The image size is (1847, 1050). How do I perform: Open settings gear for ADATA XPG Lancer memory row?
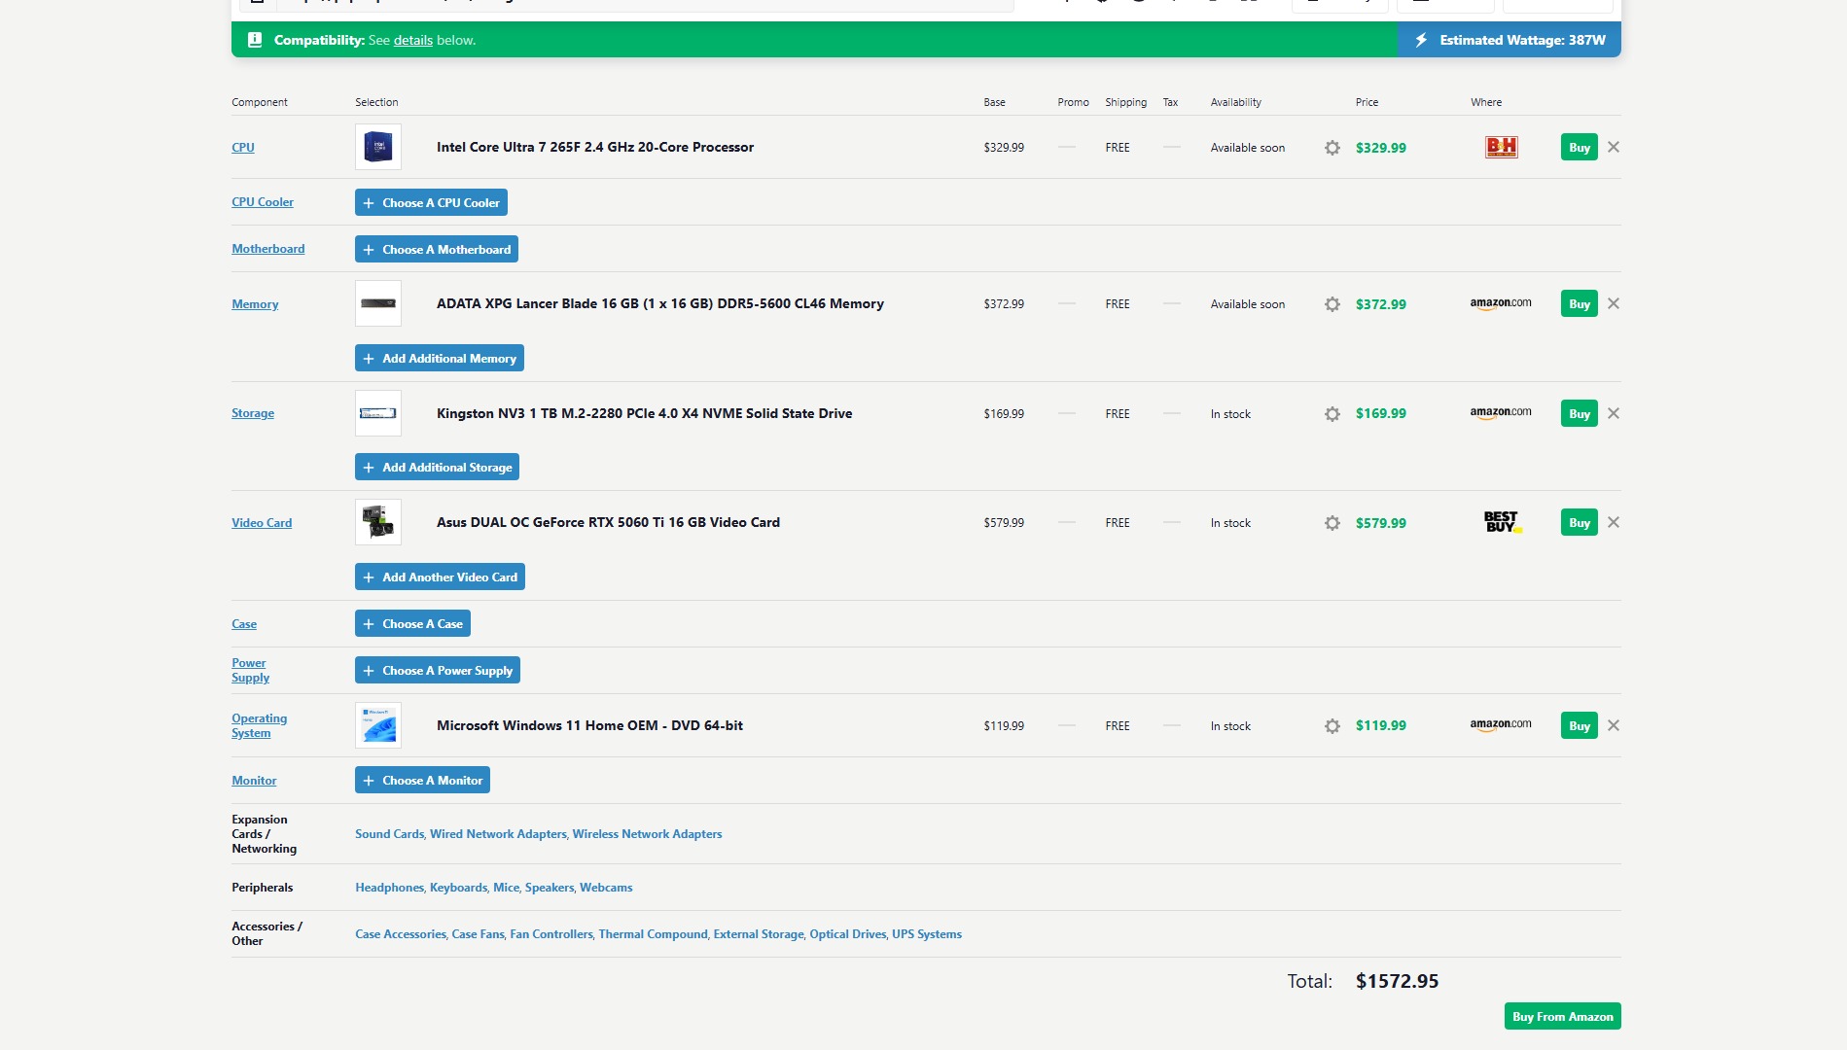pyautogui.click(x=1332, y=304)
